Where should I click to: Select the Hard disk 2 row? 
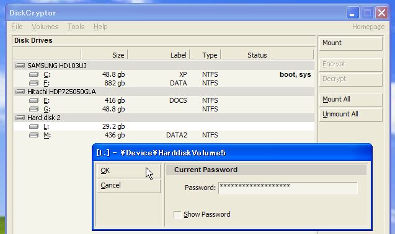pos(164,118)
